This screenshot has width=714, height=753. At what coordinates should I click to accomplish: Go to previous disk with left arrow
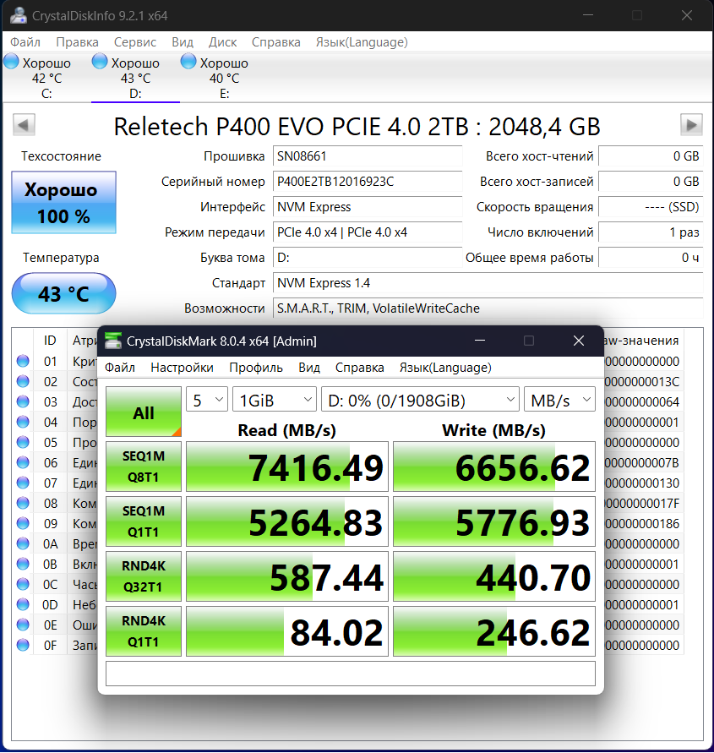tap(24, 125)
